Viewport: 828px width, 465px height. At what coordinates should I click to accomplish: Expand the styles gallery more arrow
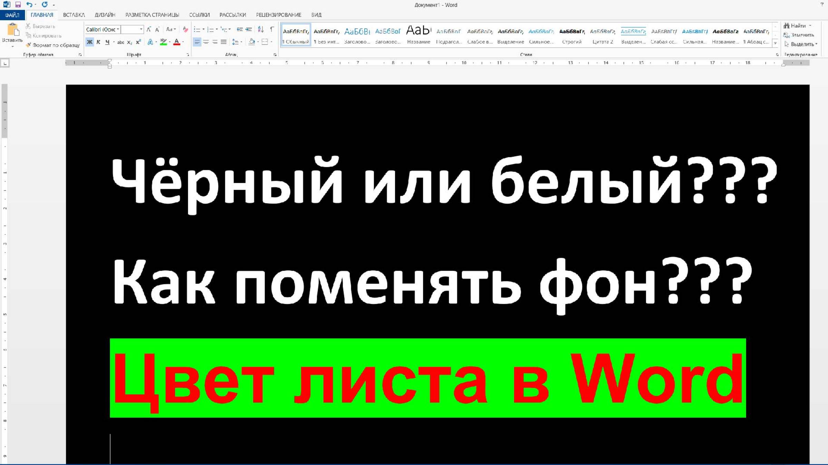(775, 43)
